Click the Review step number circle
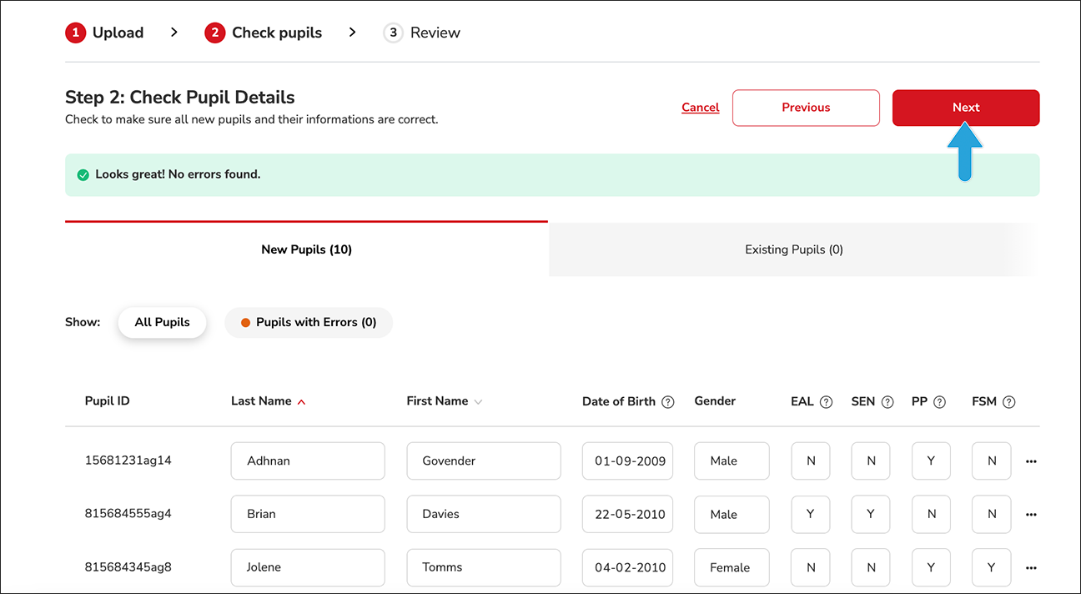This screenshot has height=594, width=1081. pyautogui.click(x=393, y=33)
